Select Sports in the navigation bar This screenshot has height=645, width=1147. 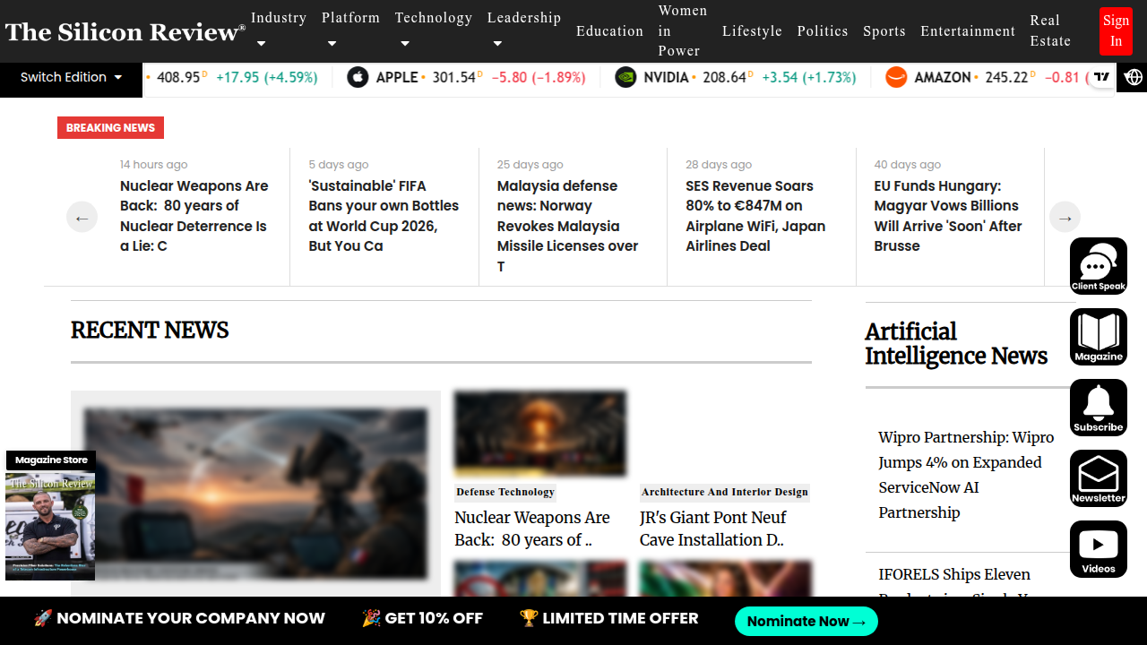(884, 31)
